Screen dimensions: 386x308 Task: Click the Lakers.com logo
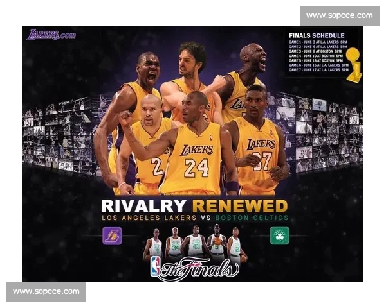(x=51, y=35)
